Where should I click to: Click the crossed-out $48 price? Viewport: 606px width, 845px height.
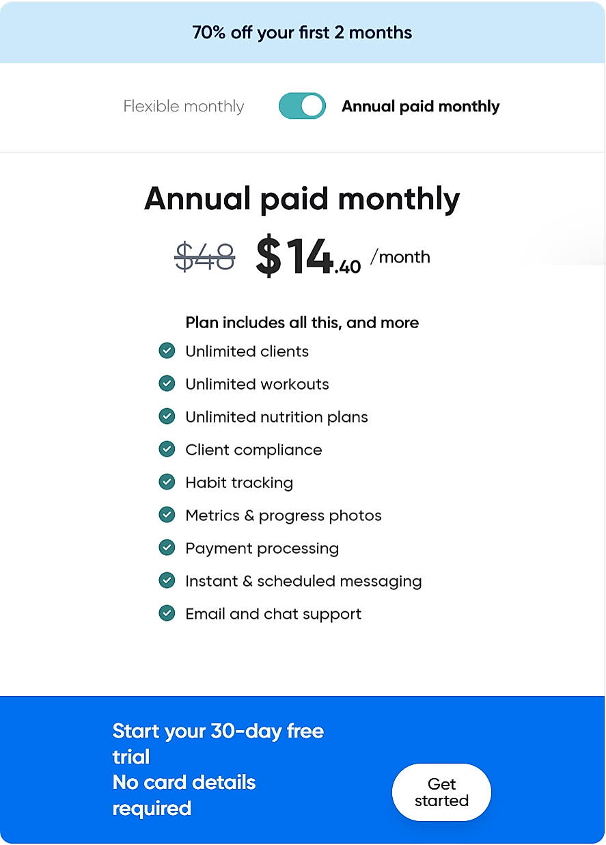click(205, 257)
